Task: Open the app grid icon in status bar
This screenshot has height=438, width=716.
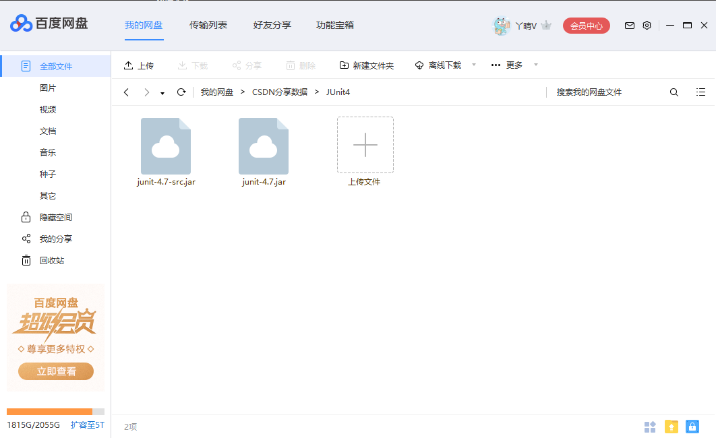Action: click(650, 427)
